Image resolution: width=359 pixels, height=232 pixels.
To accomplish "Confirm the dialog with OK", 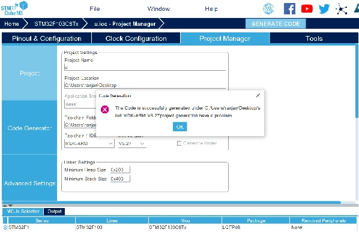I will pyautogui.click(x=179, y=126).
